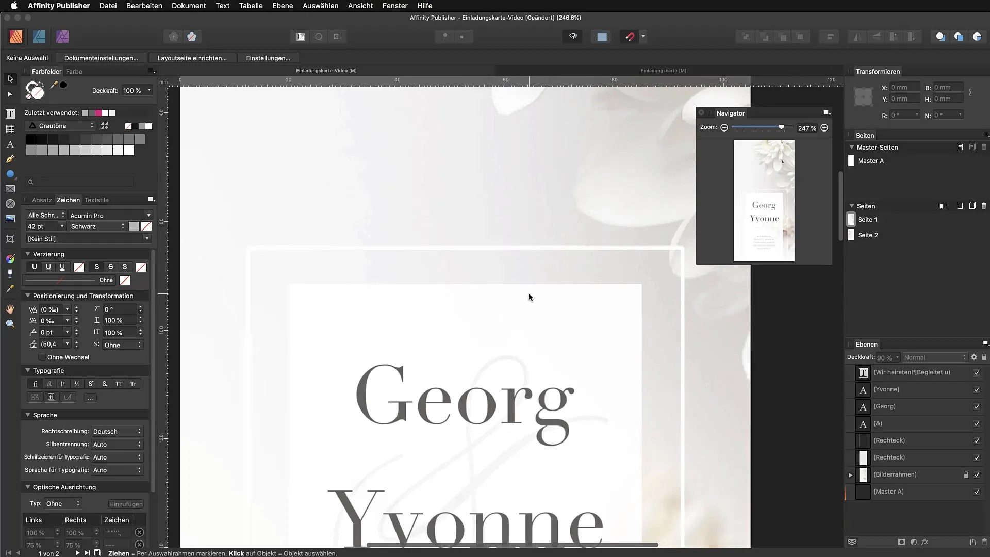The height and width of the screenshot is (557, 990).
Task: Collapse the Typografie section
Action: tap(28, 370)
